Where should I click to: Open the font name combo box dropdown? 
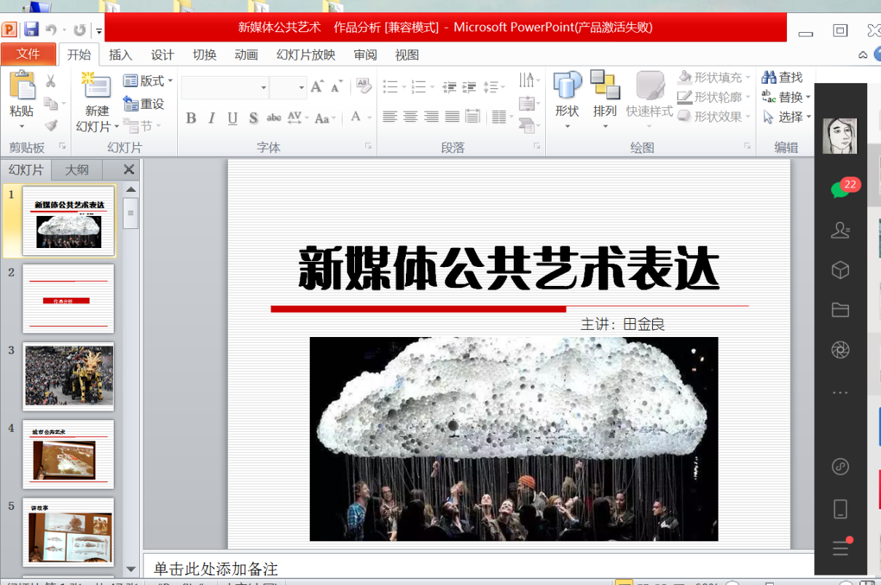pyautogui.click(x=264, y=88)
